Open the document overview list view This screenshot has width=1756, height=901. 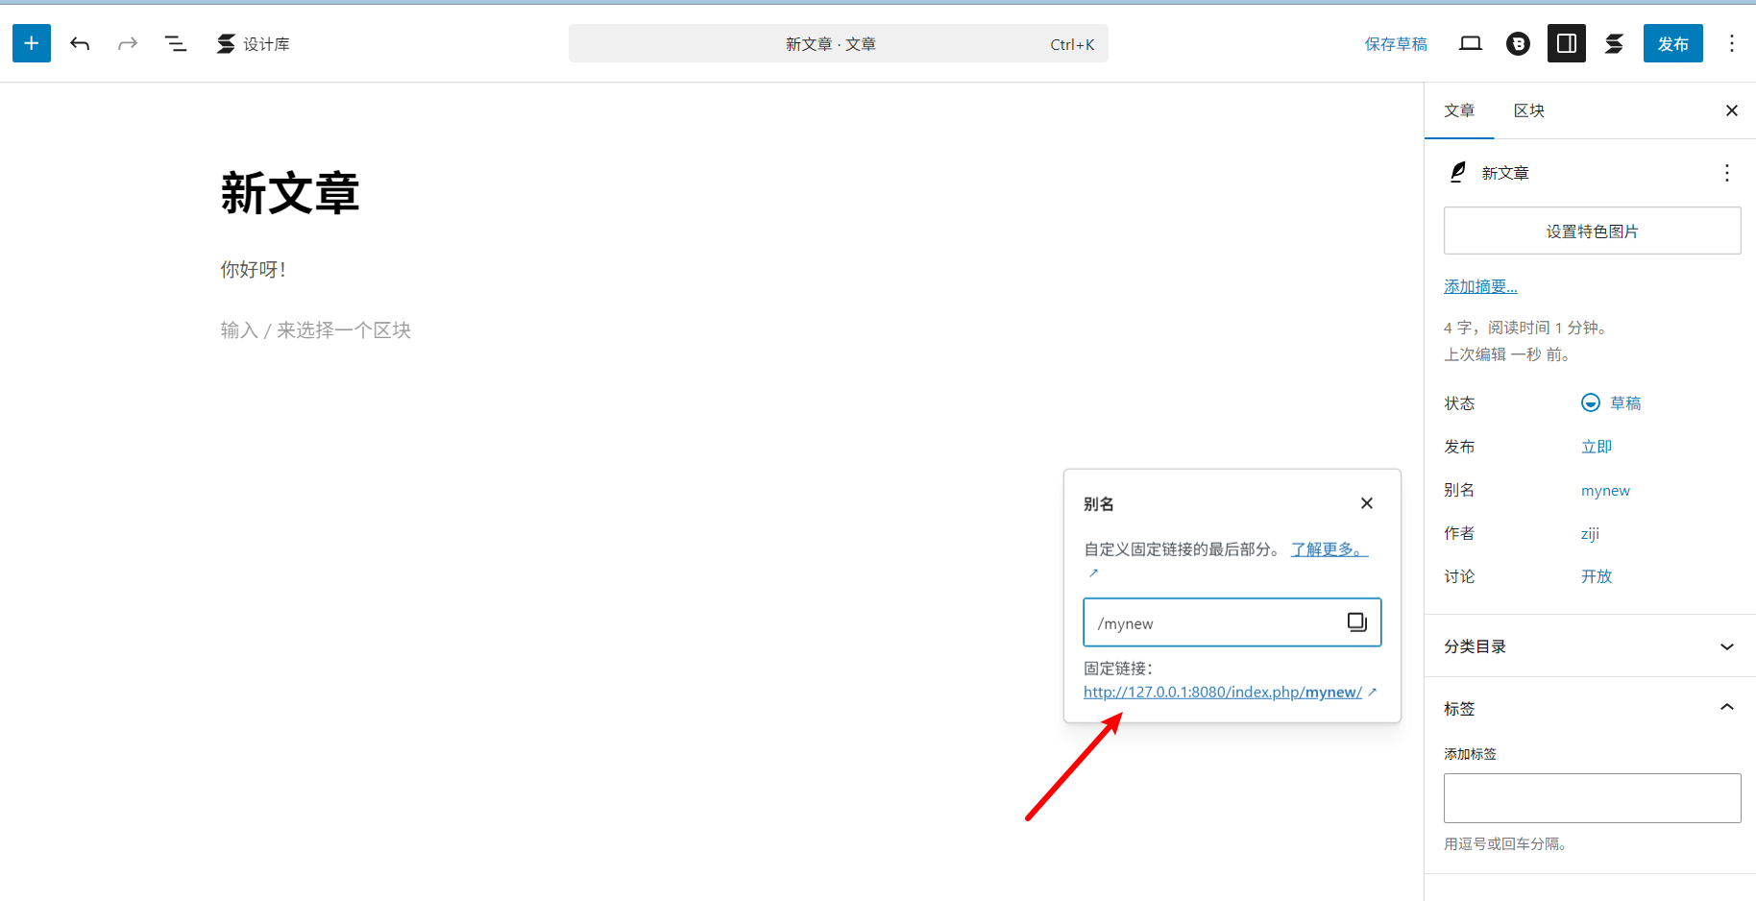(x=176, y=43)
